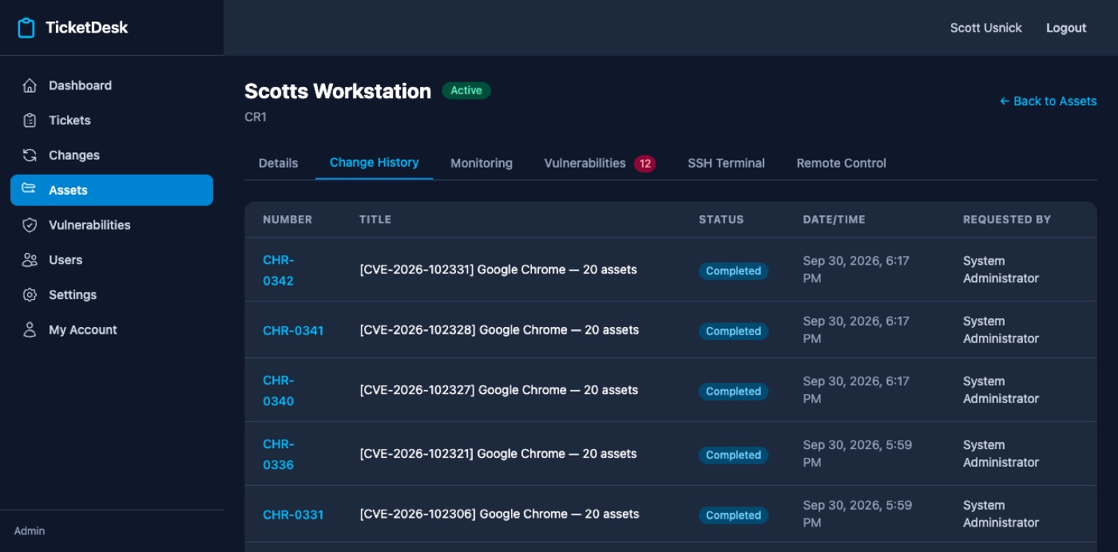Image resolution: width=1118 pixels, height=552 pixels.
Task: Click the Changes refresh-arrows icon
Action: pyautogui.click(x=30, y=156)
